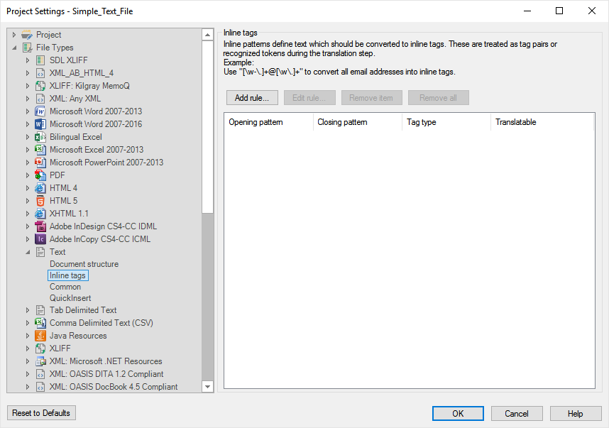Click the Adobe InDesign CS4-CC IDML icon
Image resolution: width=609 pixels, height=428 pixels.
[x=40, y=226]
